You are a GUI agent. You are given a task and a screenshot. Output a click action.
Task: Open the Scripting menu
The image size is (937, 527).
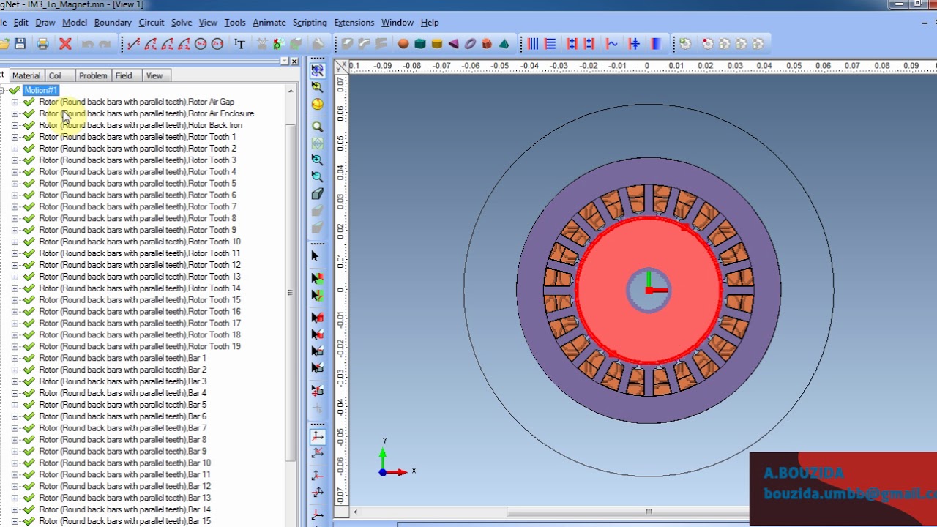[x=310, y=23]
